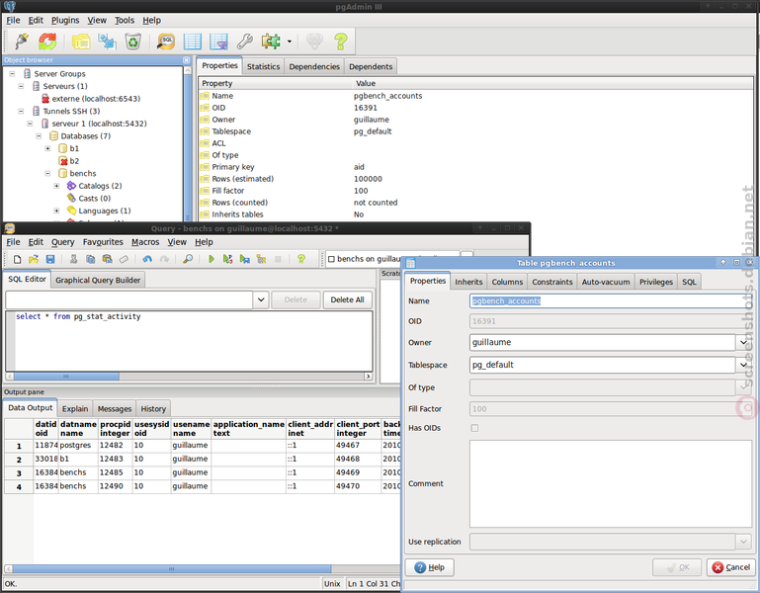Switch to the Dependencies tab
760x593 pixels.
tap(314, 66)
